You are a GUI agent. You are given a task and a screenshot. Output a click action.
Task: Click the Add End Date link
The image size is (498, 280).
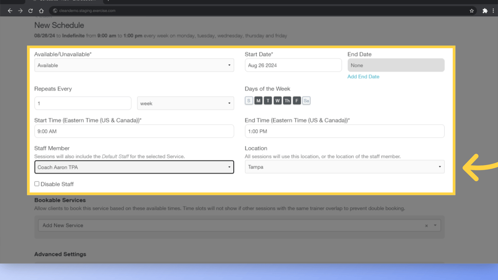(363, 77)
